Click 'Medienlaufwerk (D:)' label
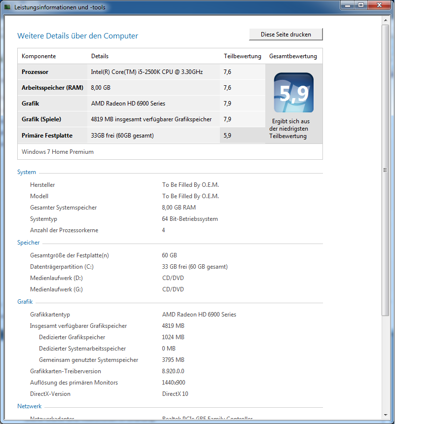 (56, 279)
